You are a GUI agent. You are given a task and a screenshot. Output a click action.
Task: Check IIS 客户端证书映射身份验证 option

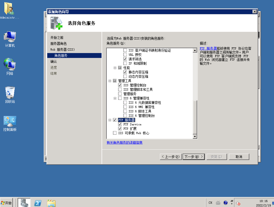click(x=125, y=50)
